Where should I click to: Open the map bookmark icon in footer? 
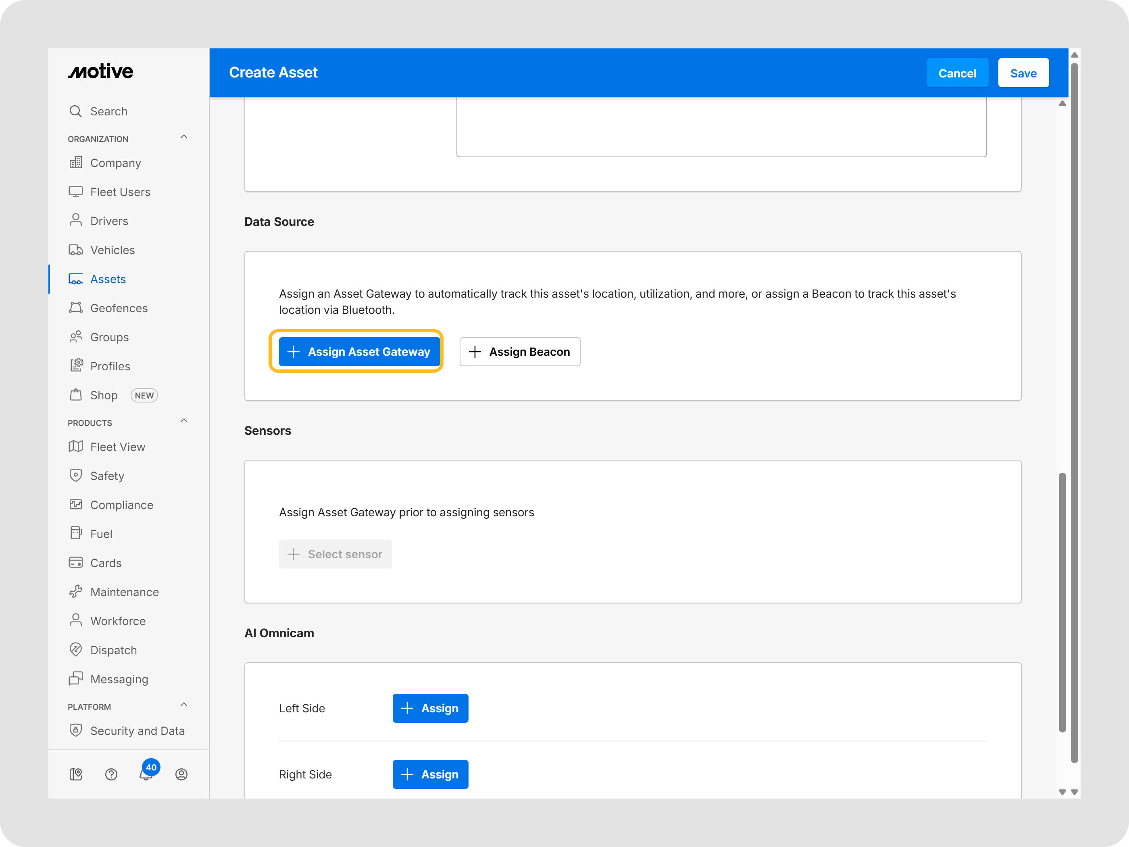point(75,774)
